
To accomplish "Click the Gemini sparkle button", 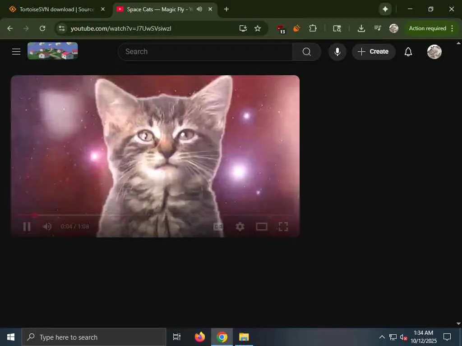I will tap(385, 9).
